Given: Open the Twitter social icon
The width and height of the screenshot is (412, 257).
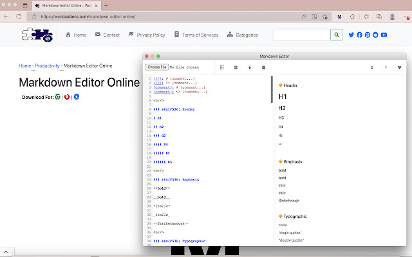Looking at the screenshot, I should [x=351, y=35].
